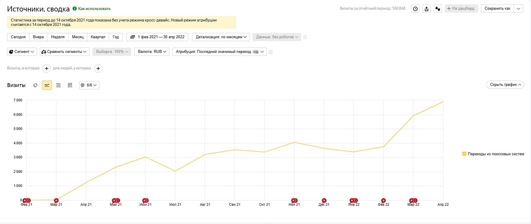Open the 6/6 chart annotations dropdown
The width and height of the screenshot is (531, 224).
(89, 85)
